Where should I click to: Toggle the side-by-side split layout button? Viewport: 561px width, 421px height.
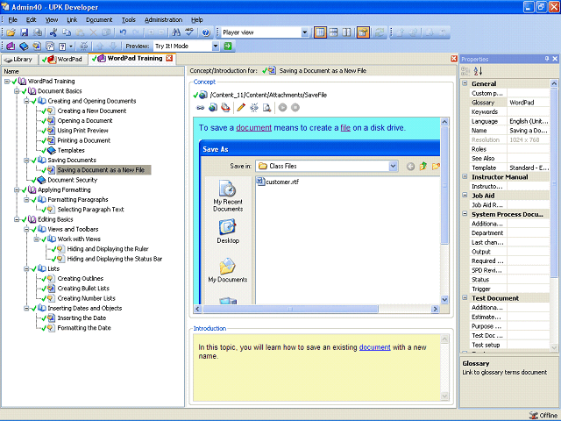point(346,32)
